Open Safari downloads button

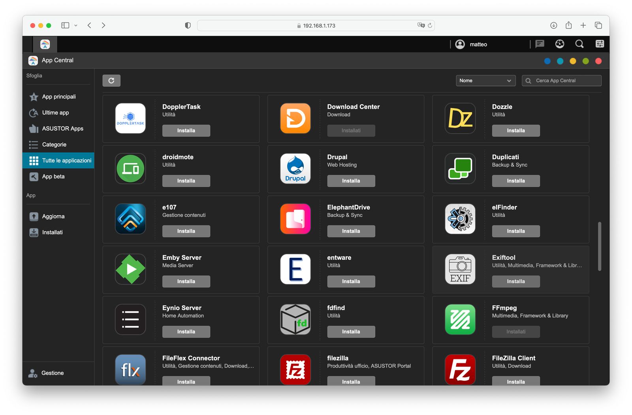point(554,25)
